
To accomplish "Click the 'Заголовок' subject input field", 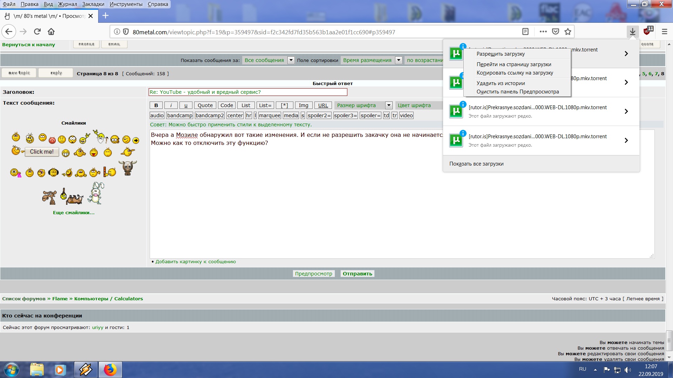I will click(x=247, y=92).
